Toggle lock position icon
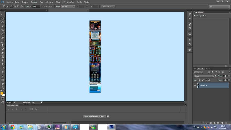This screenshot has height=130, width=231. pyautogui.click(x=206, y=80)
